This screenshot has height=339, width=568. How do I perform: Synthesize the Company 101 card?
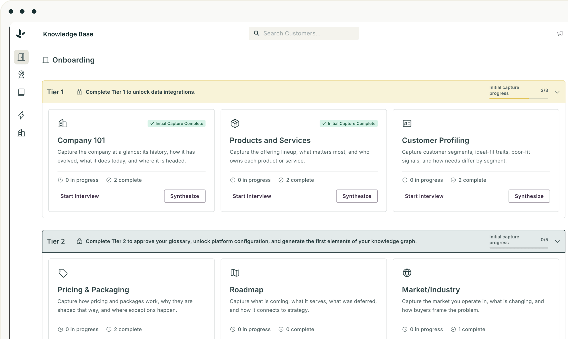[185, 196]
